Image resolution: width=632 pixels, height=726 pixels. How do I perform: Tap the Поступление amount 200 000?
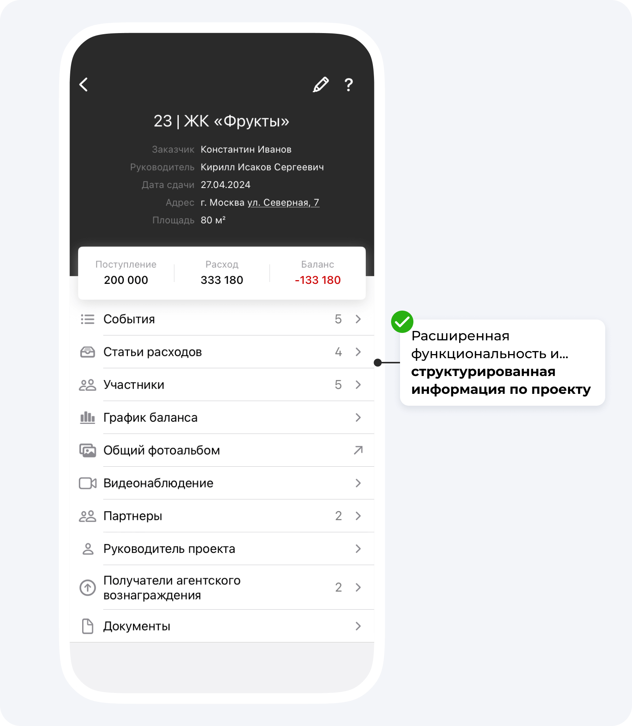pos(126,280)
